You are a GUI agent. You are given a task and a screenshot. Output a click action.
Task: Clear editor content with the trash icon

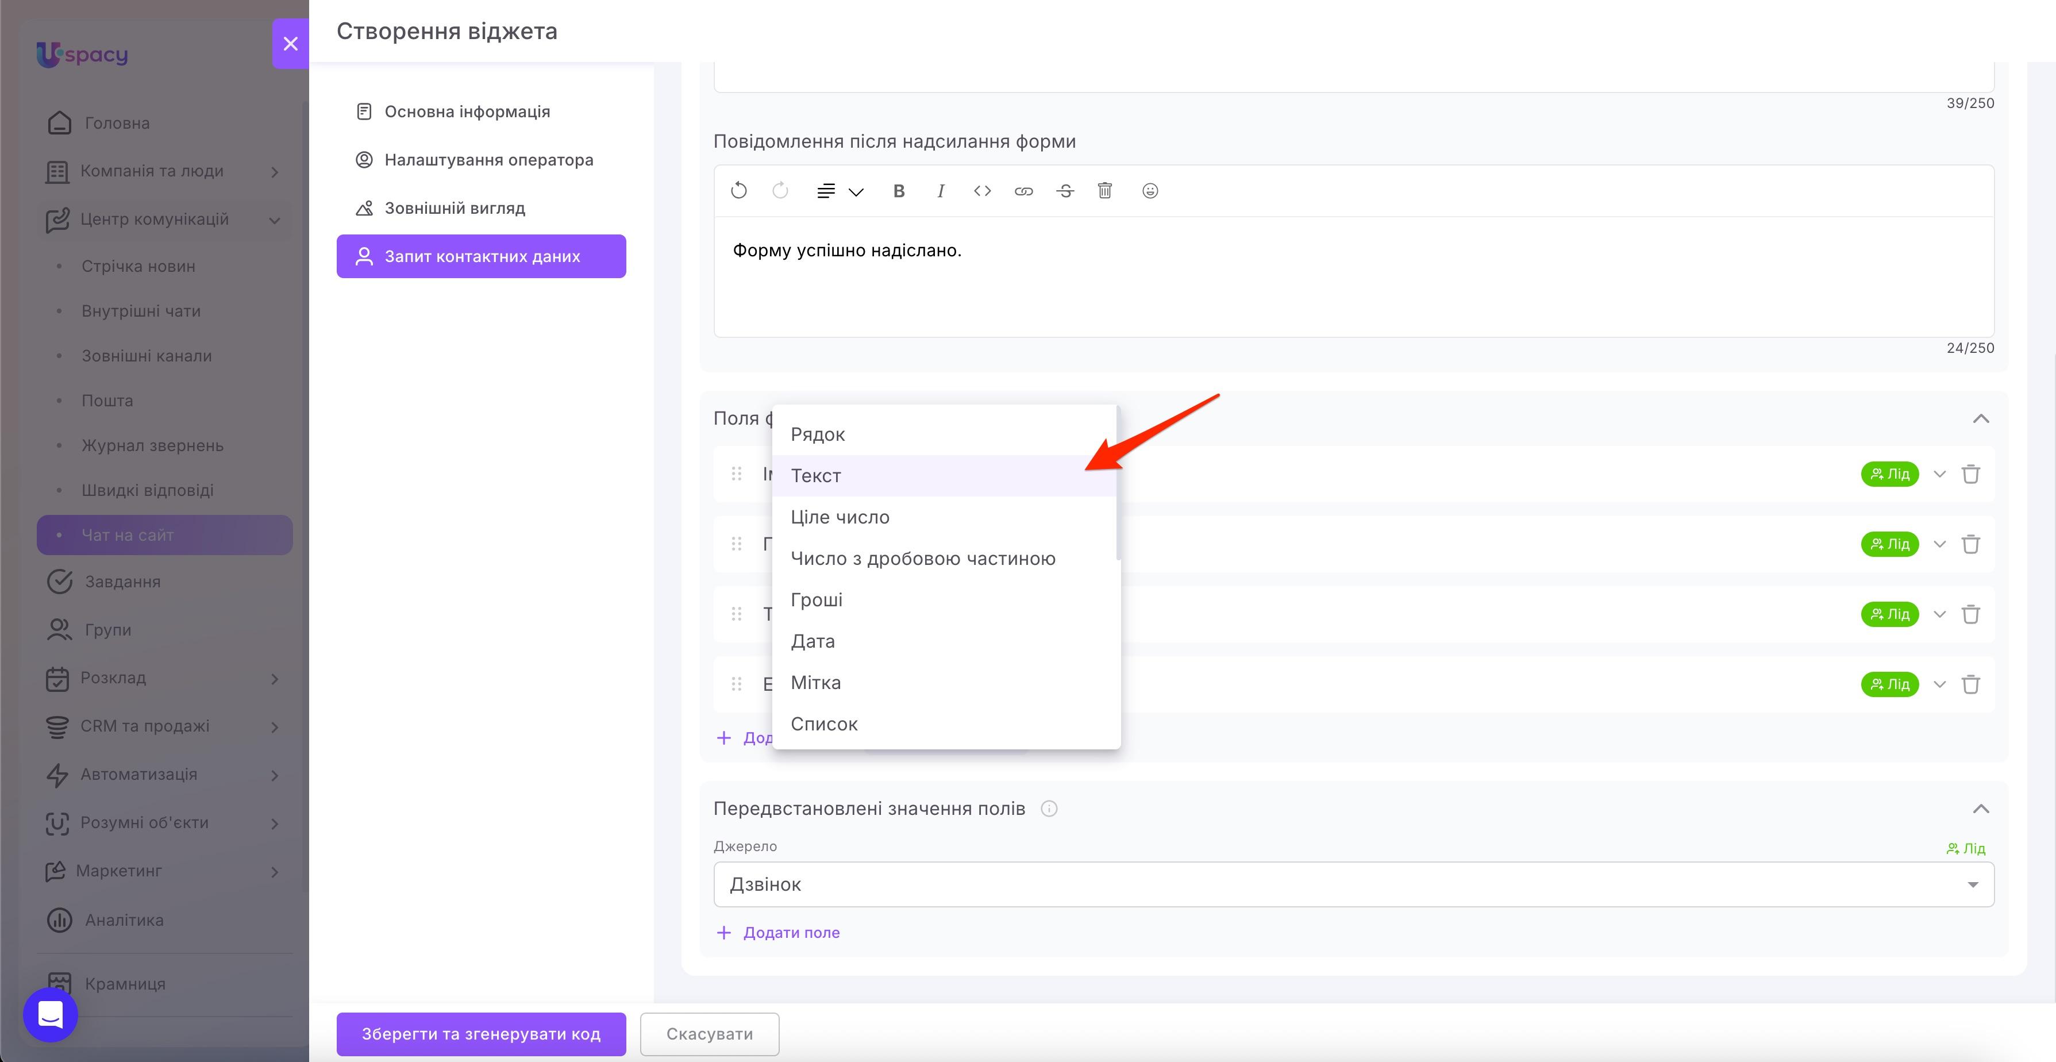click(1104, 191)
